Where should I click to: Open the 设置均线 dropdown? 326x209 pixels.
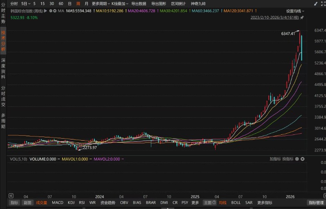pyautogui.click(x=295, y=11)
